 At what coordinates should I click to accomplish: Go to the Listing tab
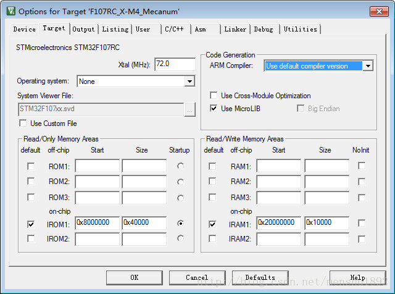point(115,29)
